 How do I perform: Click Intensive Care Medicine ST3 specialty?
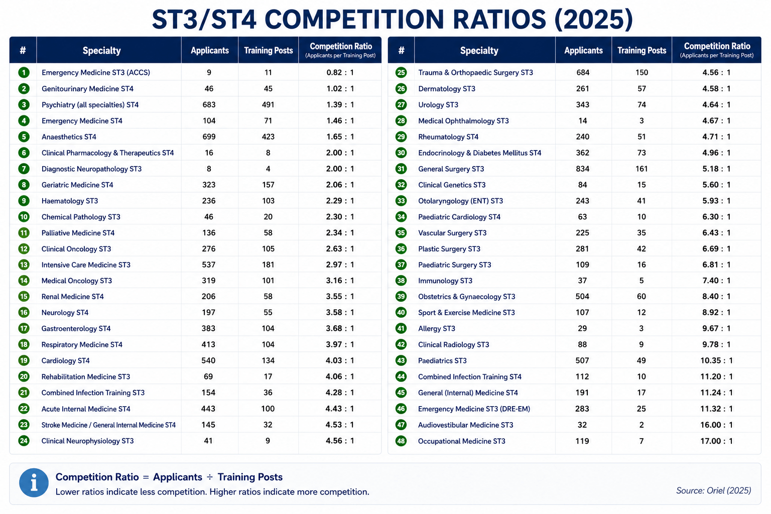coord(86,265)
